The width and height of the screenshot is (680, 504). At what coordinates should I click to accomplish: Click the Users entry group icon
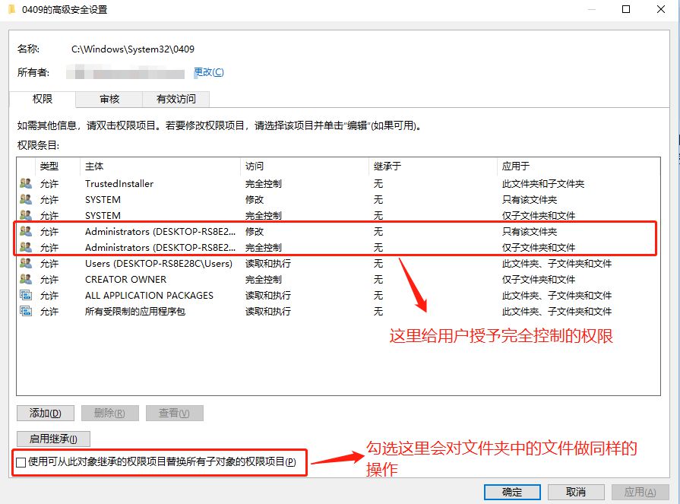click(26, 263)
